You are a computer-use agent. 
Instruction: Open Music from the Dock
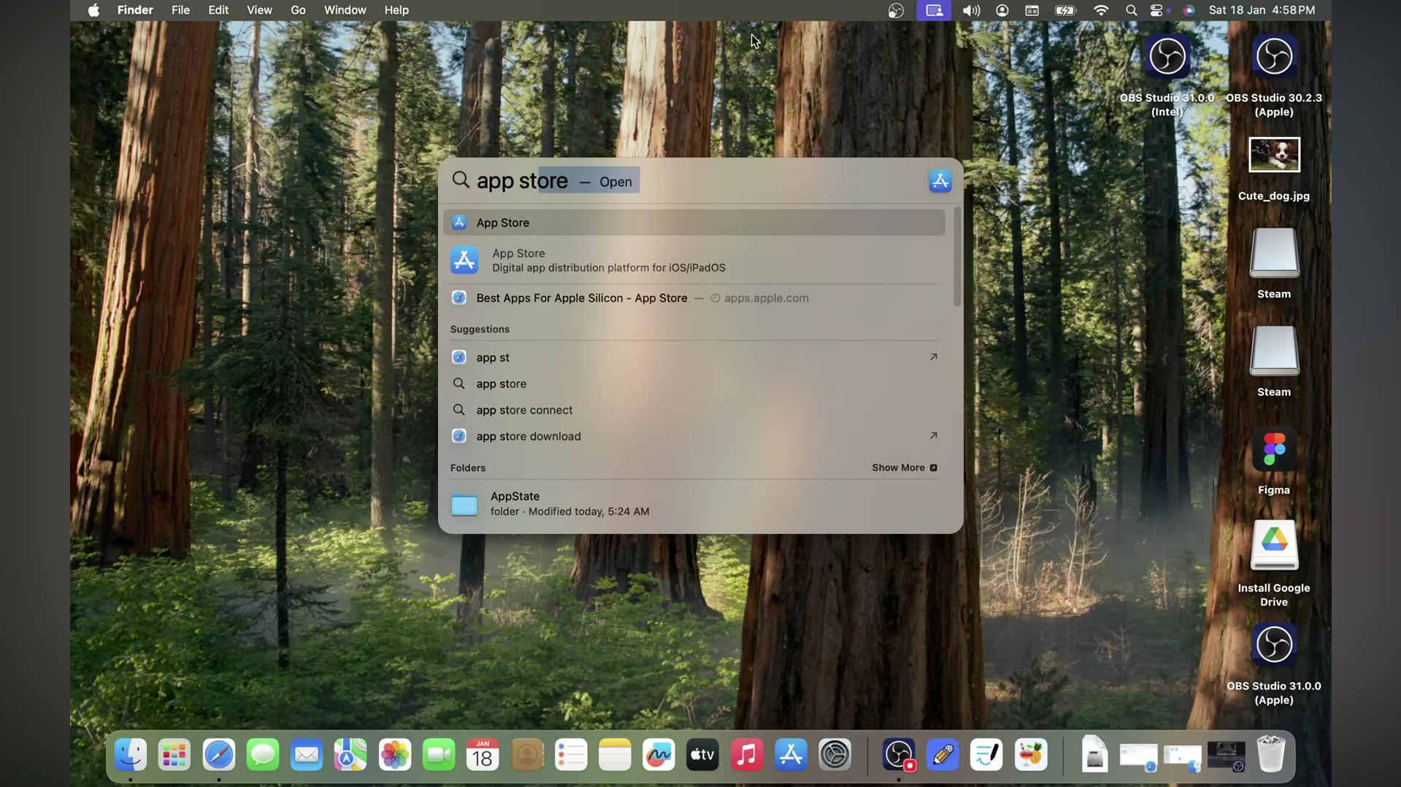(747, 755)
